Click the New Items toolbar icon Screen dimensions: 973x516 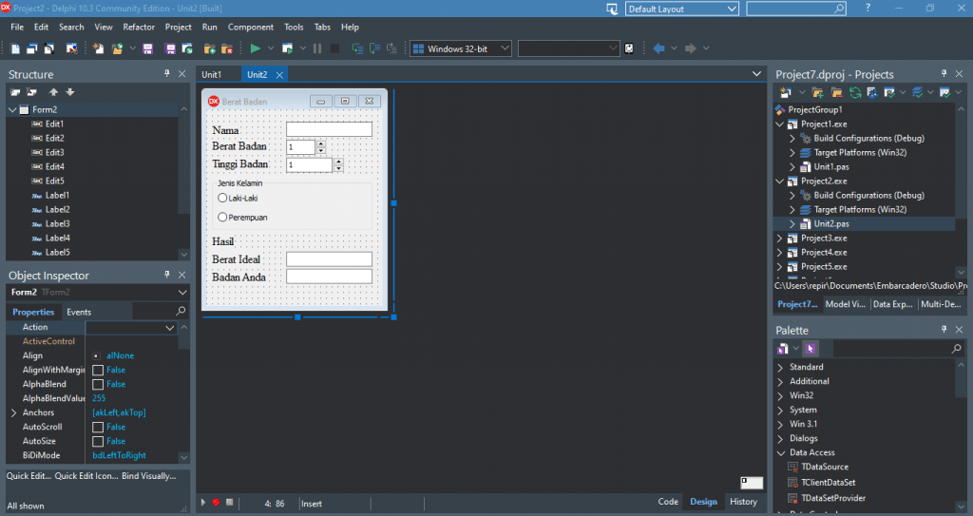[98, 48]
